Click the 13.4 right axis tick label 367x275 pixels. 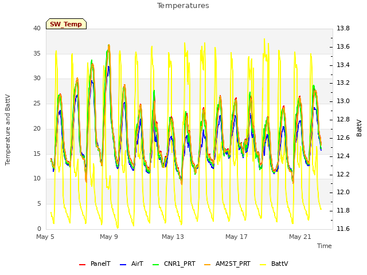coord(343,65)
